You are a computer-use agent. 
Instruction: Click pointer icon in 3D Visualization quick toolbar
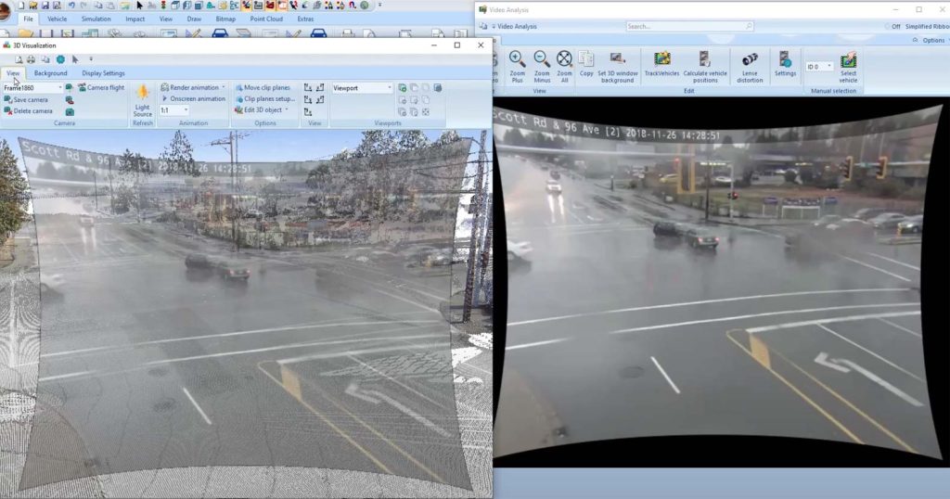[75, 59]
